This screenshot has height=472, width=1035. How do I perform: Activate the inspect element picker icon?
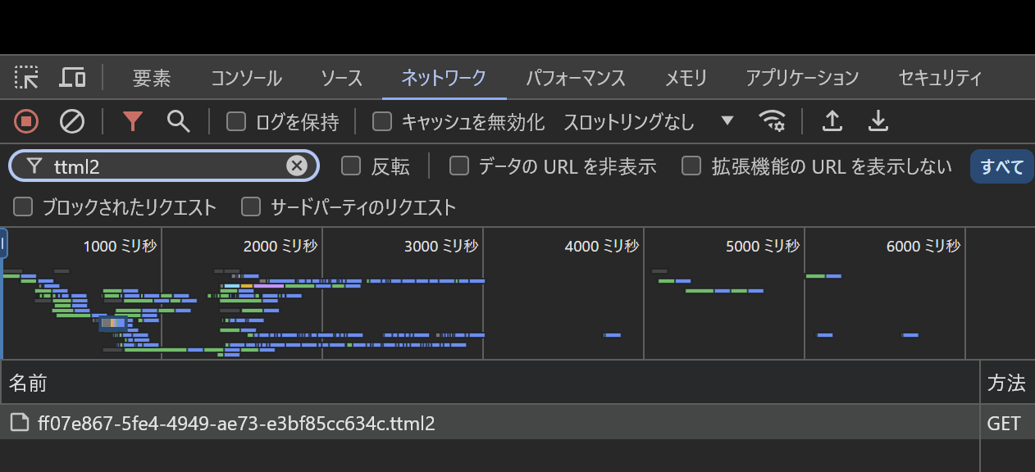pyautogui.click(x=27, y=78)
